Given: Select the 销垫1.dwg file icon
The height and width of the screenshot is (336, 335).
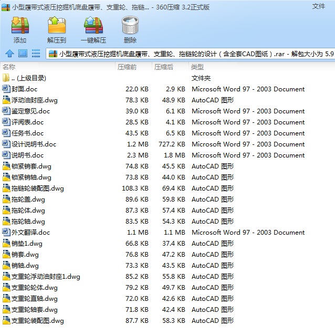Looking at the screenshot, I should (6, 243).
